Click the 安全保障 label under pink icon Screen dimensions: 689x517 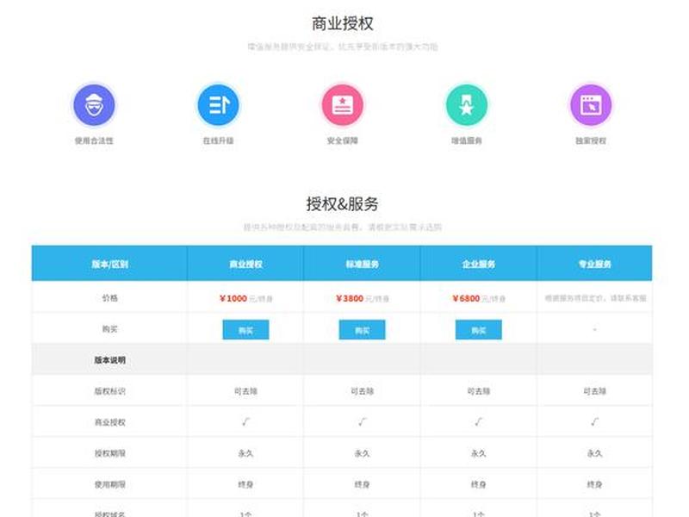point(342,140)
